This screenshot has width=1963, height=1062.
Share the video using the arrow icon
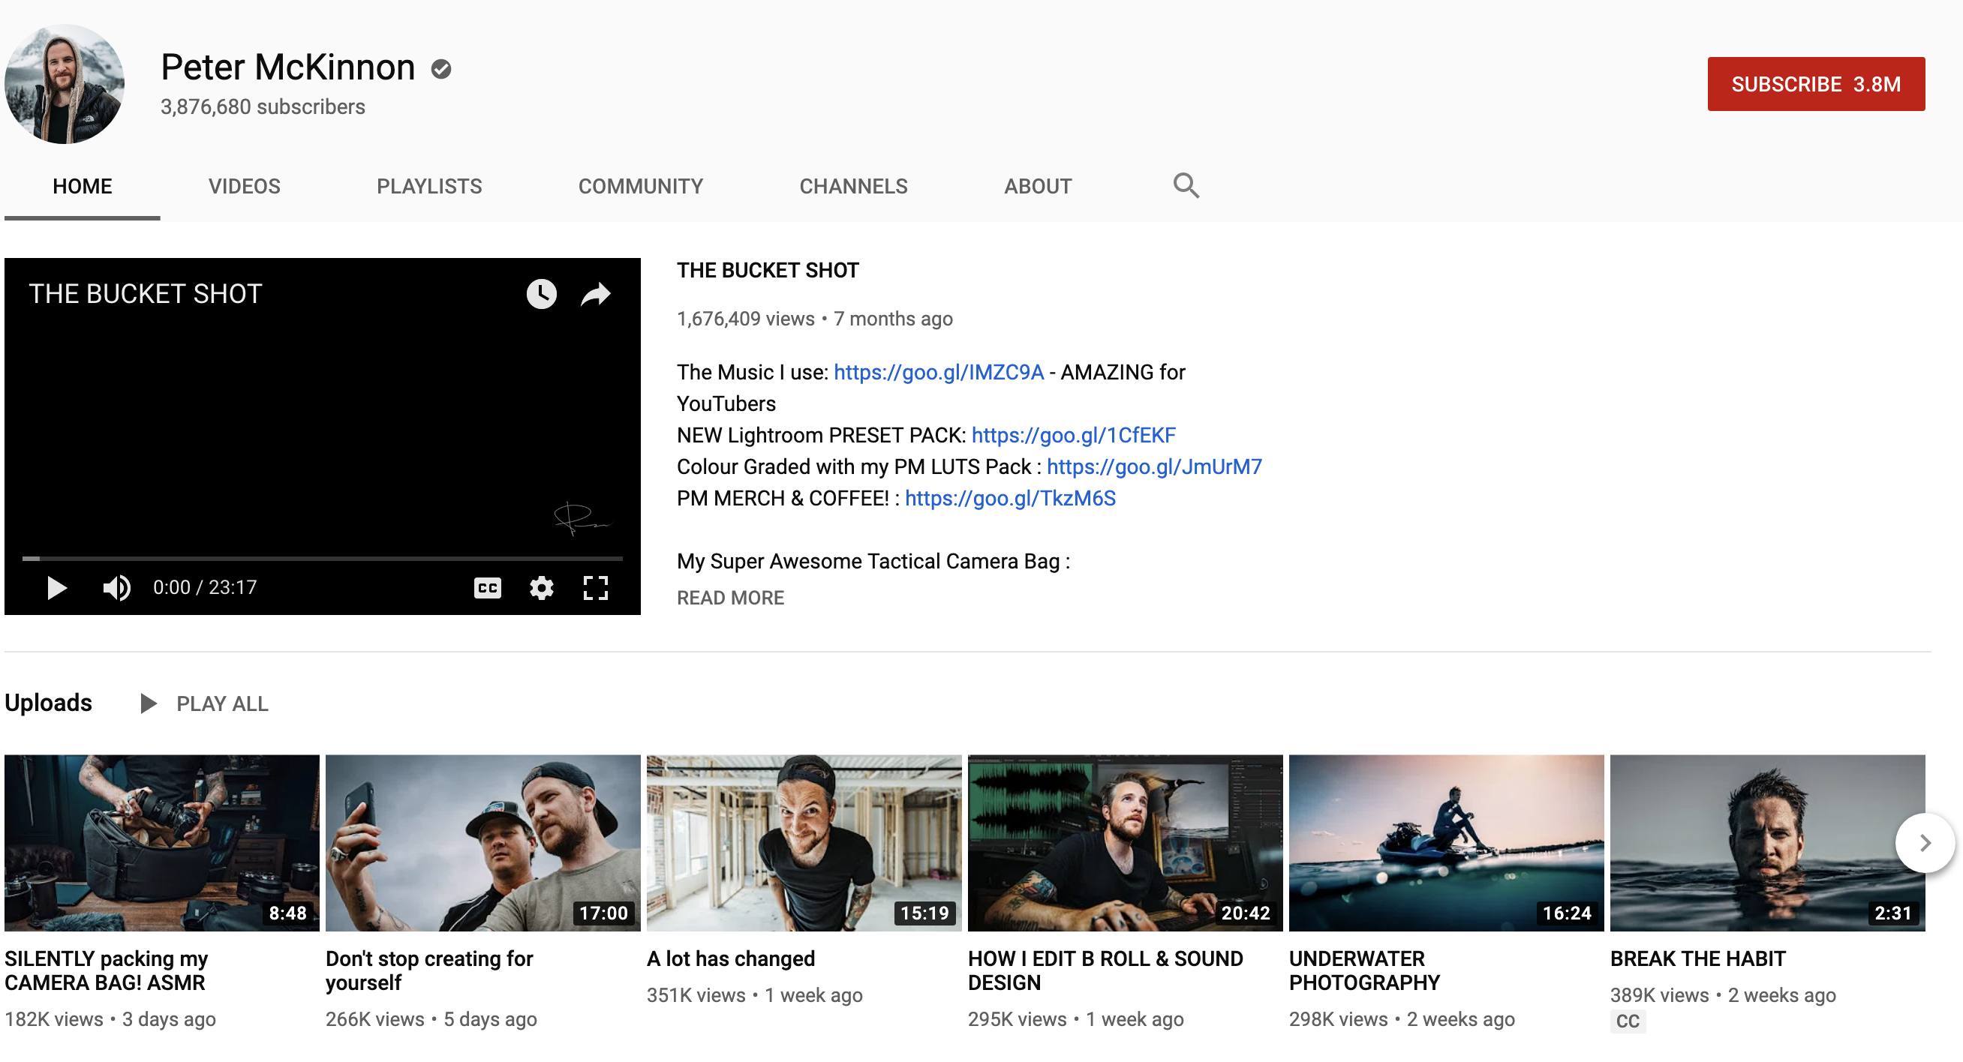point(596,294)
